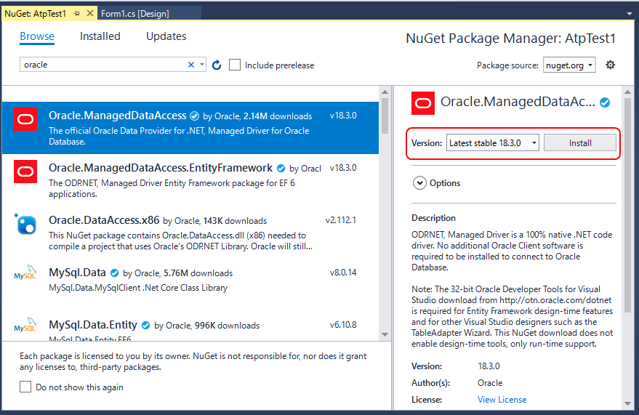Screen dimensions: 639x415
Task: Clear the oracle search text
Action: [x=190, y=65]
